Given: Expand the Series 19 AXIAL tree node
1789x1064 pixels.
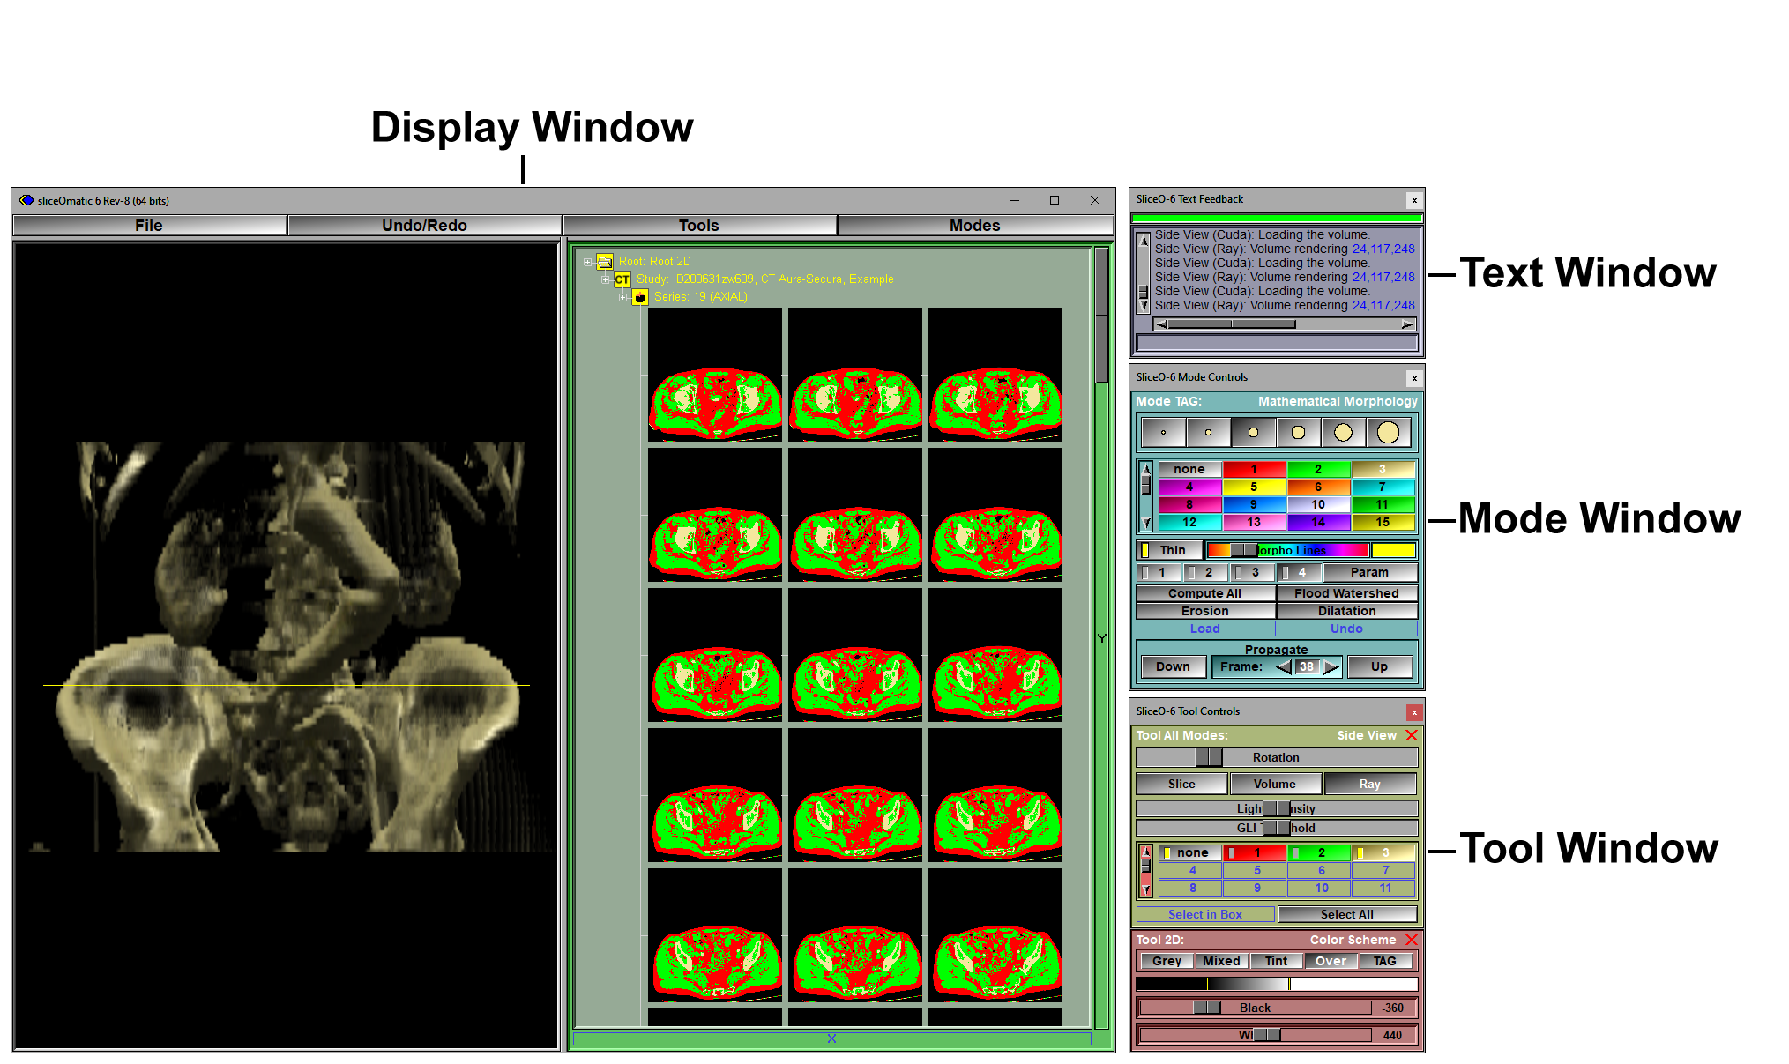Looking at the screenshot, I should click(x=622, y=297).
